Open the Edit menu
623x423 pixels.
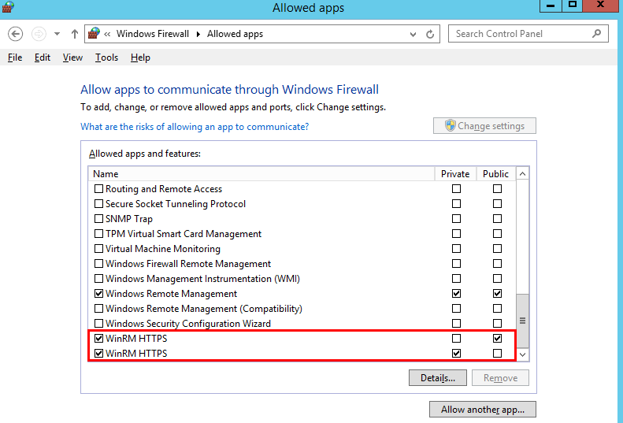42,58
